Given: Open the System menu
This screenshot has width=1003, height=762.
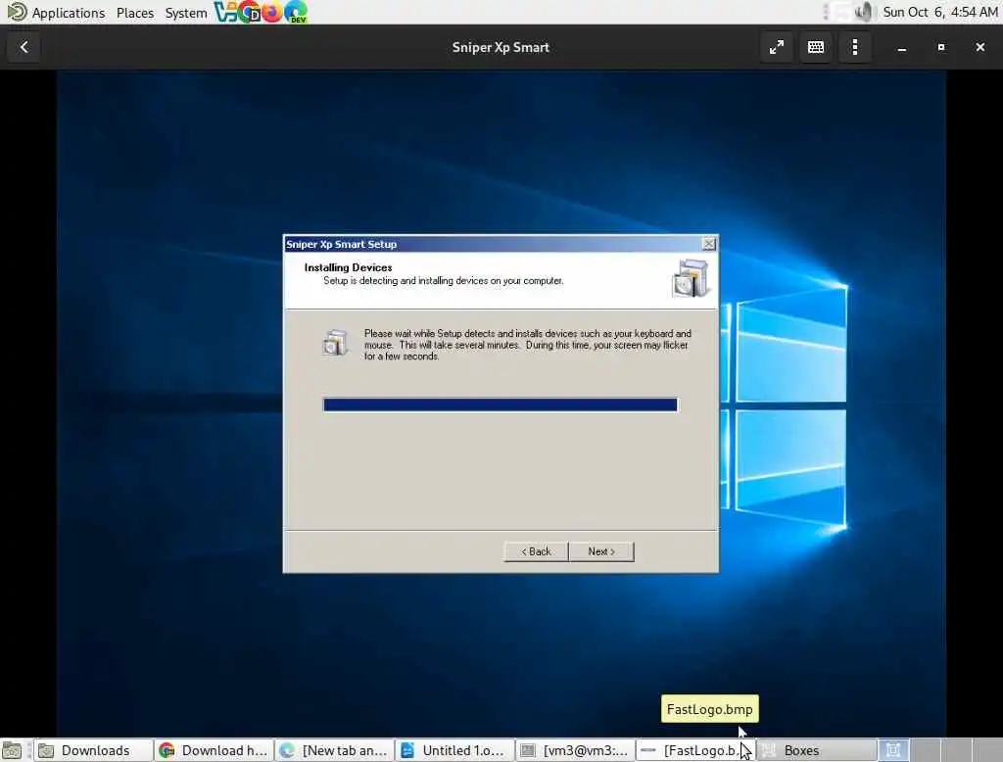Looking at the screenshot, I should tap(185, 13).
